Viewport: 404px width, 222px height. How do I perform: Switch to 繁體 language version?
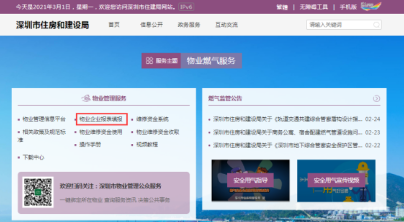[282, 8]
